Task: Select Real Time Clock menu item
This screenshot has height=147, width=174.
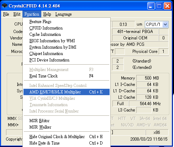Action: (67, 76)
